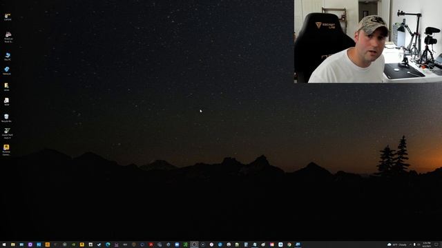Open Google Chrome in the taskbar

click(x=289, y=245)
